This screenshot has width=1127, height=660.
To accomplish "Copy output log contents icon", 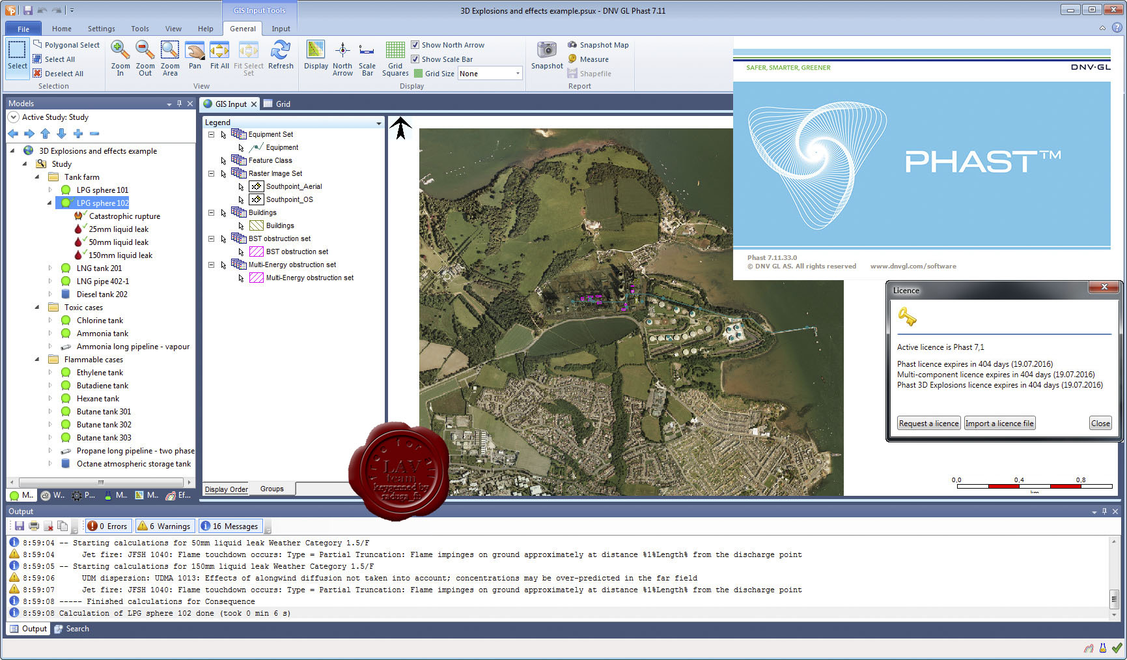I will pyautogui.click(x=63, y=526).
